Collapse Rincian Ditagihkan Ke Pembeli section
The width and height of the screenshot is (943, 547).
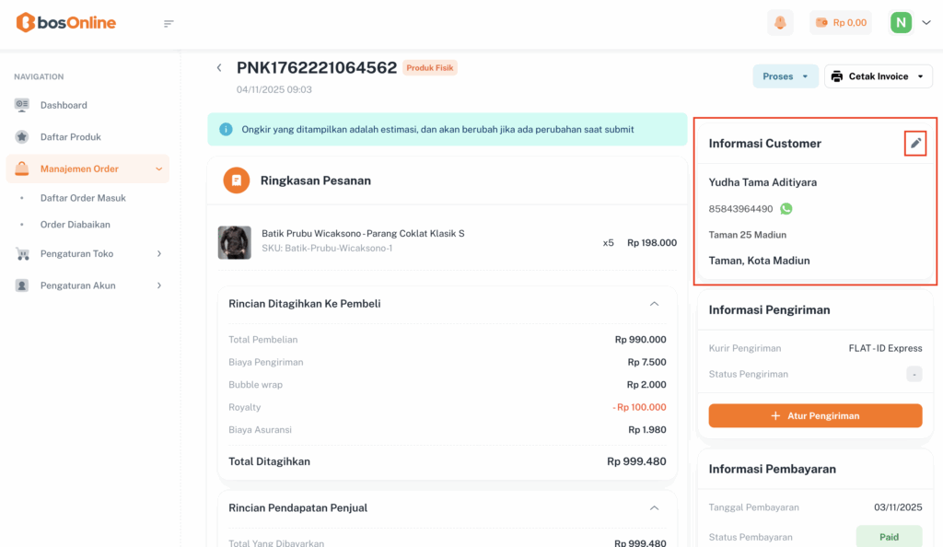pyautogui.click(x=654, y=304)
